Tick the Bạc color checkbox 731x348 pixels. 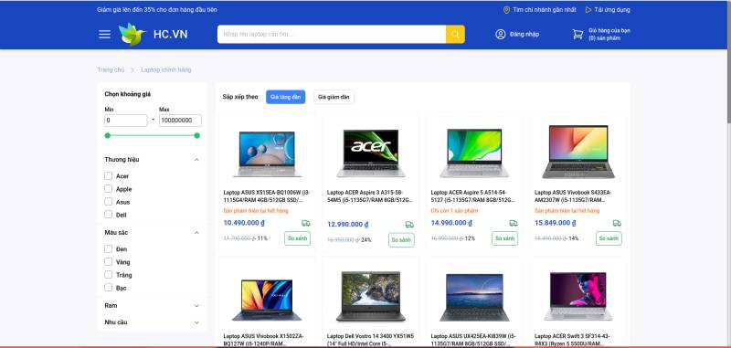pos(108,288)
